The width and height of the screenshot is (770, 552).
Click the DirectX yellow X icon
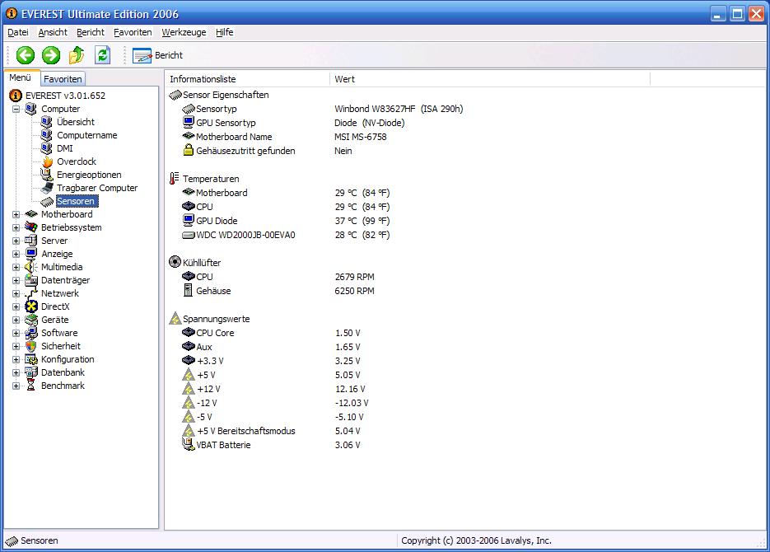pos(31,307)
